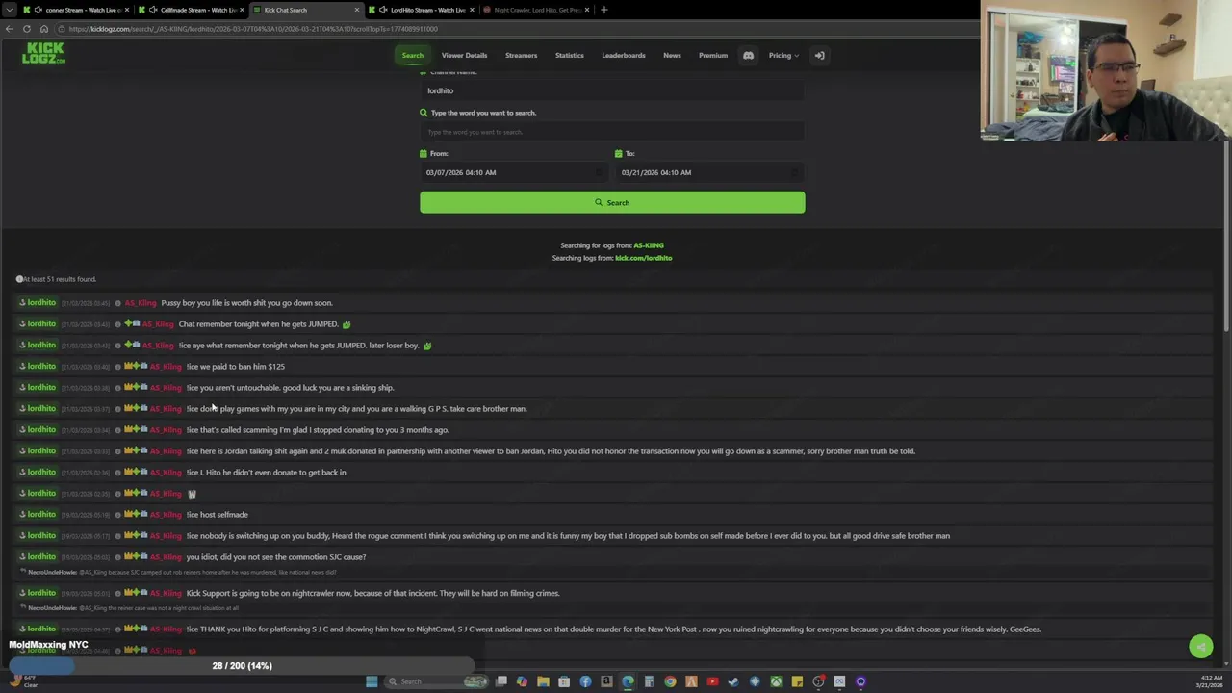Click the 28 / 200 progress bar
This screenshot has width=1232, height=693.
coord(242,665)
